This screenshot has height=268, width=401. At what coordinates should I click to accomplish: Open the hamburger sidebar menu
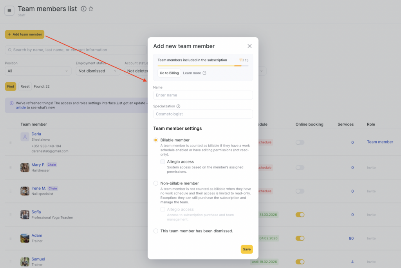[9, 11]
